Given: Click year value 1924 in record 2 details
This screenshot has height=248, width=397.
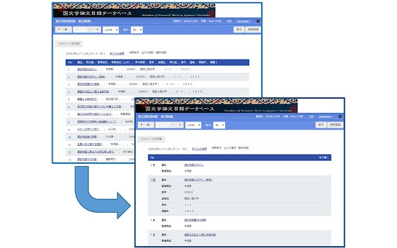Looking at the screenshot, I should click(x=189, y=211).
